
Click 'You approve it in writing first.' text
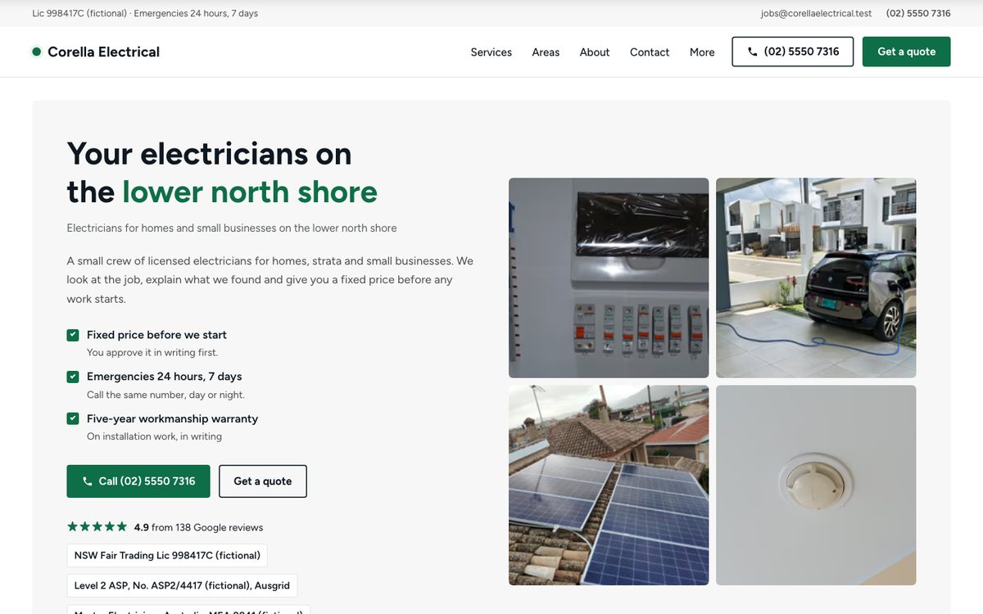[x=152, y=353]
